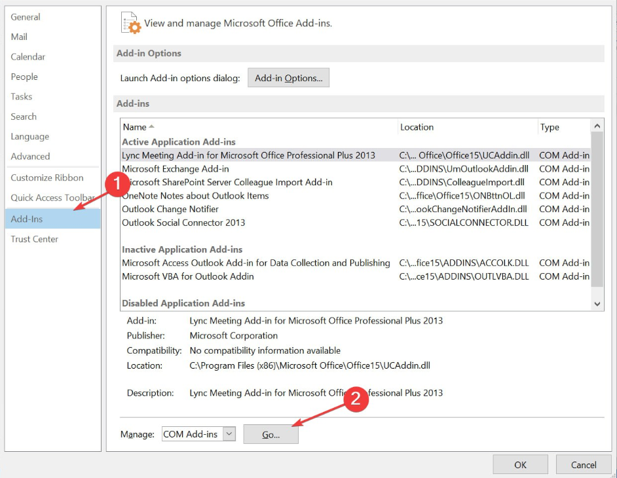
Task: Click the ONBttnOL.dll location cell
Action: pyautogui.click(x=462, y=196)
